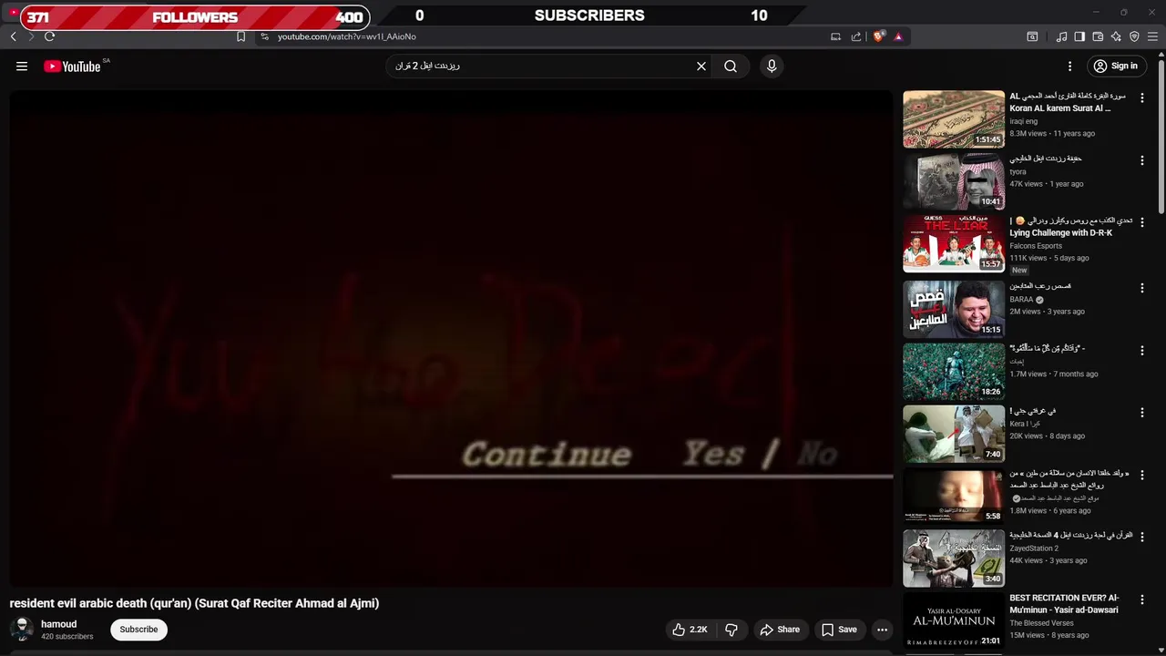The width and height of the screenshot is (1166, 656).
Task: Click the 'Falcons Esports' channel name
Action: [x=1035, y=246]
